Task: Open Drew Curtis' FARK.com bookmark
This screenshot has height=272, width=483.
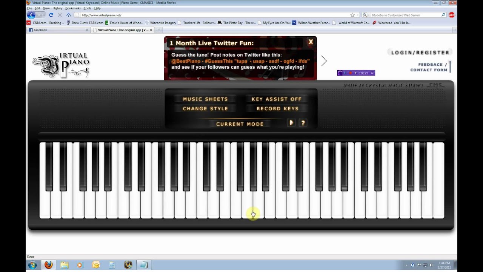Action: click(85, 23)
